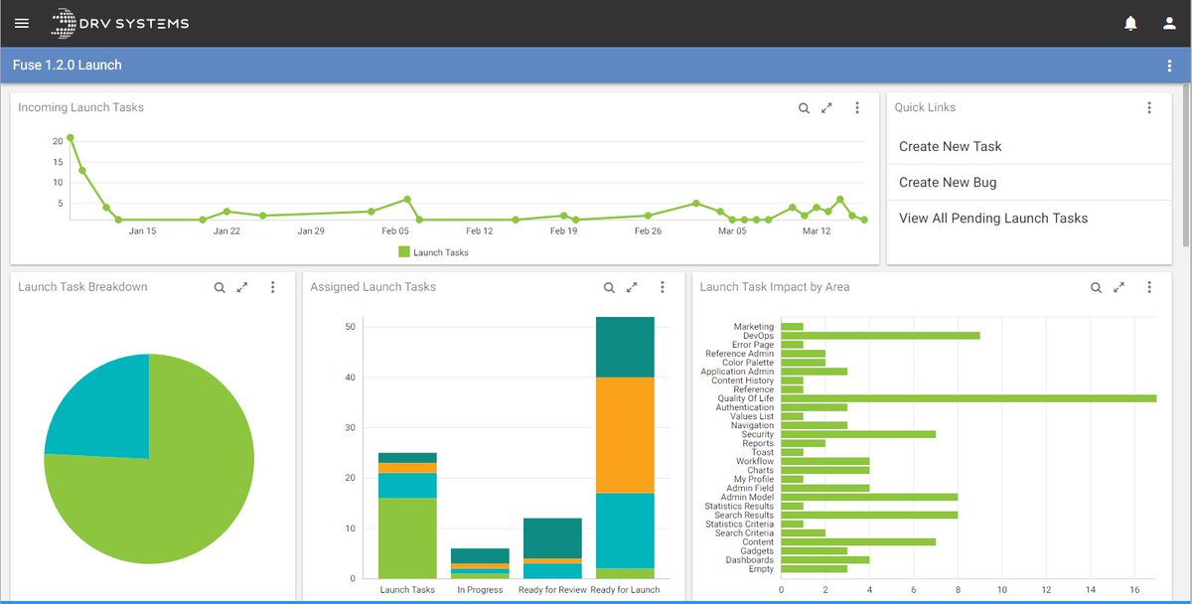The image size is (1192, 604).
Task: Click the Dashboards axis label
Action: point(750,560)
